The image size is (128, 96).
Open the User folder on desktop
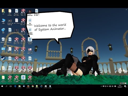pos(3,11)
